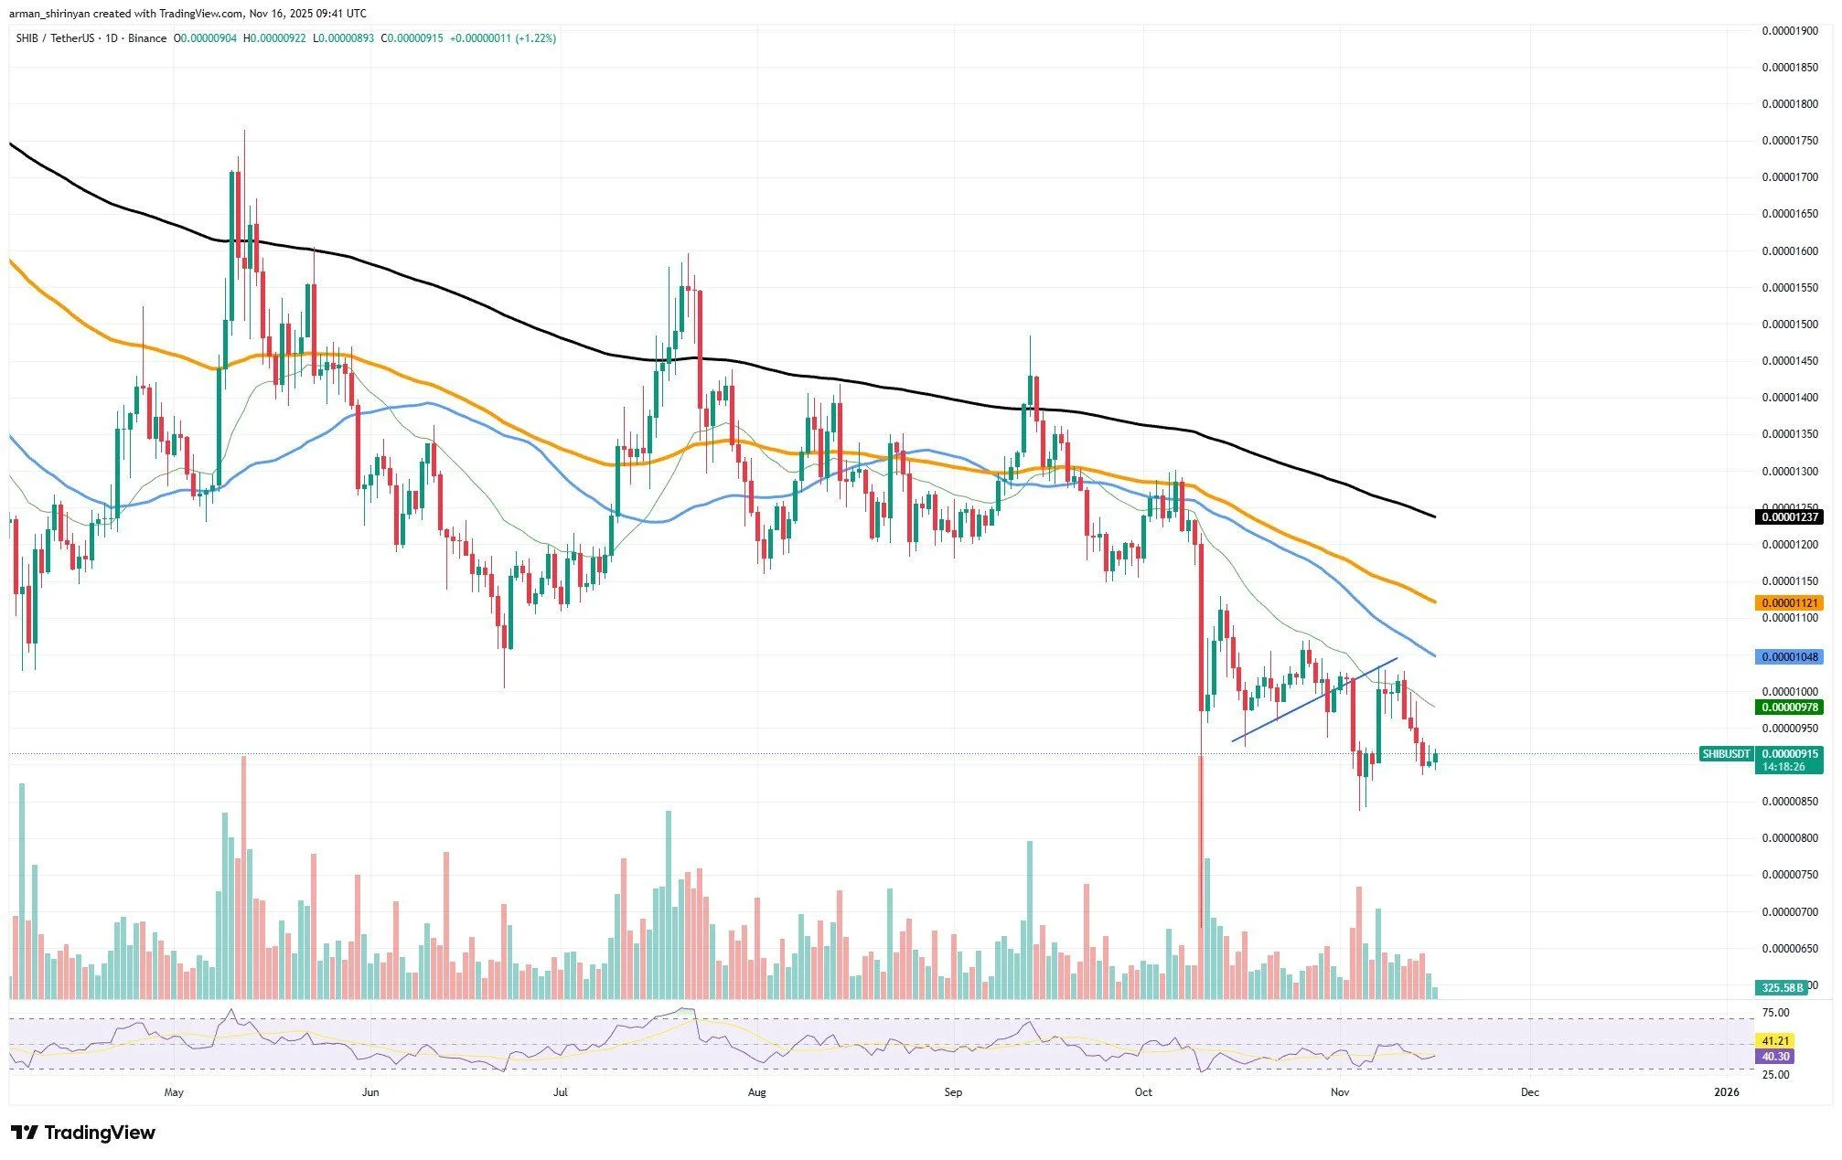Image resolution: width=1842 pixels, height=1160 pixels.
Task: Click the blue 0.00001048 price label
Action: click(1789, 657)
